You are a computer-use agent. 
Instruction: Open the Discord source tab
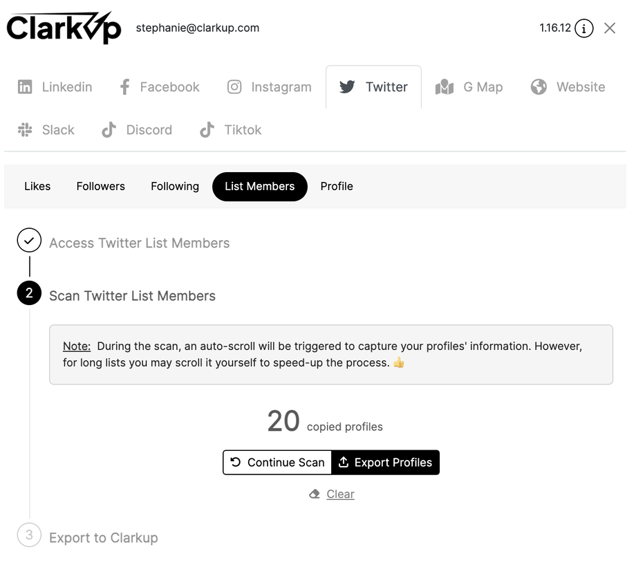click(137, 130)
